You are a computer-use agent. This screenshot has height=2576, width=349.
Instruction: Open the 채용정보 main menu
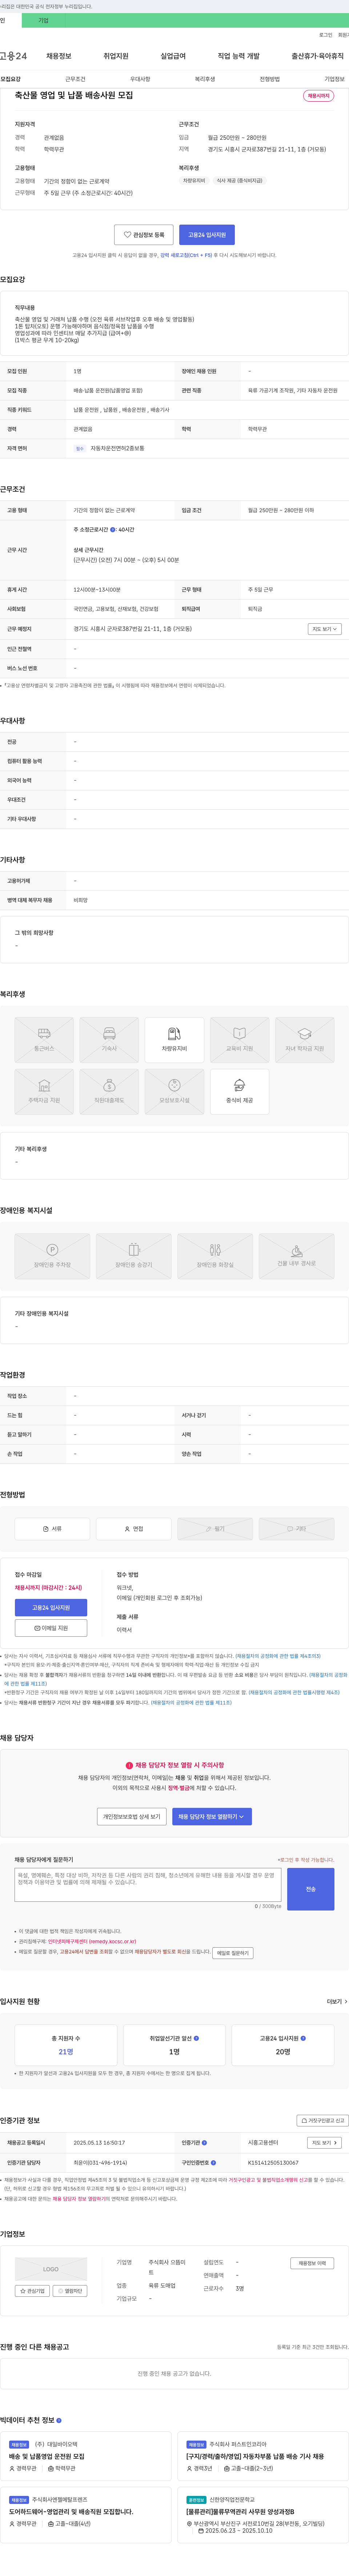59,56
